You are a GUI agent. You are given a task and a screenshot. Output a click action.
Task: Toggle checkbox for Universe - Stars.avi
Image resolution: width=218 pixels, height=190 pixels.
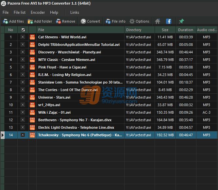point(23,97)
